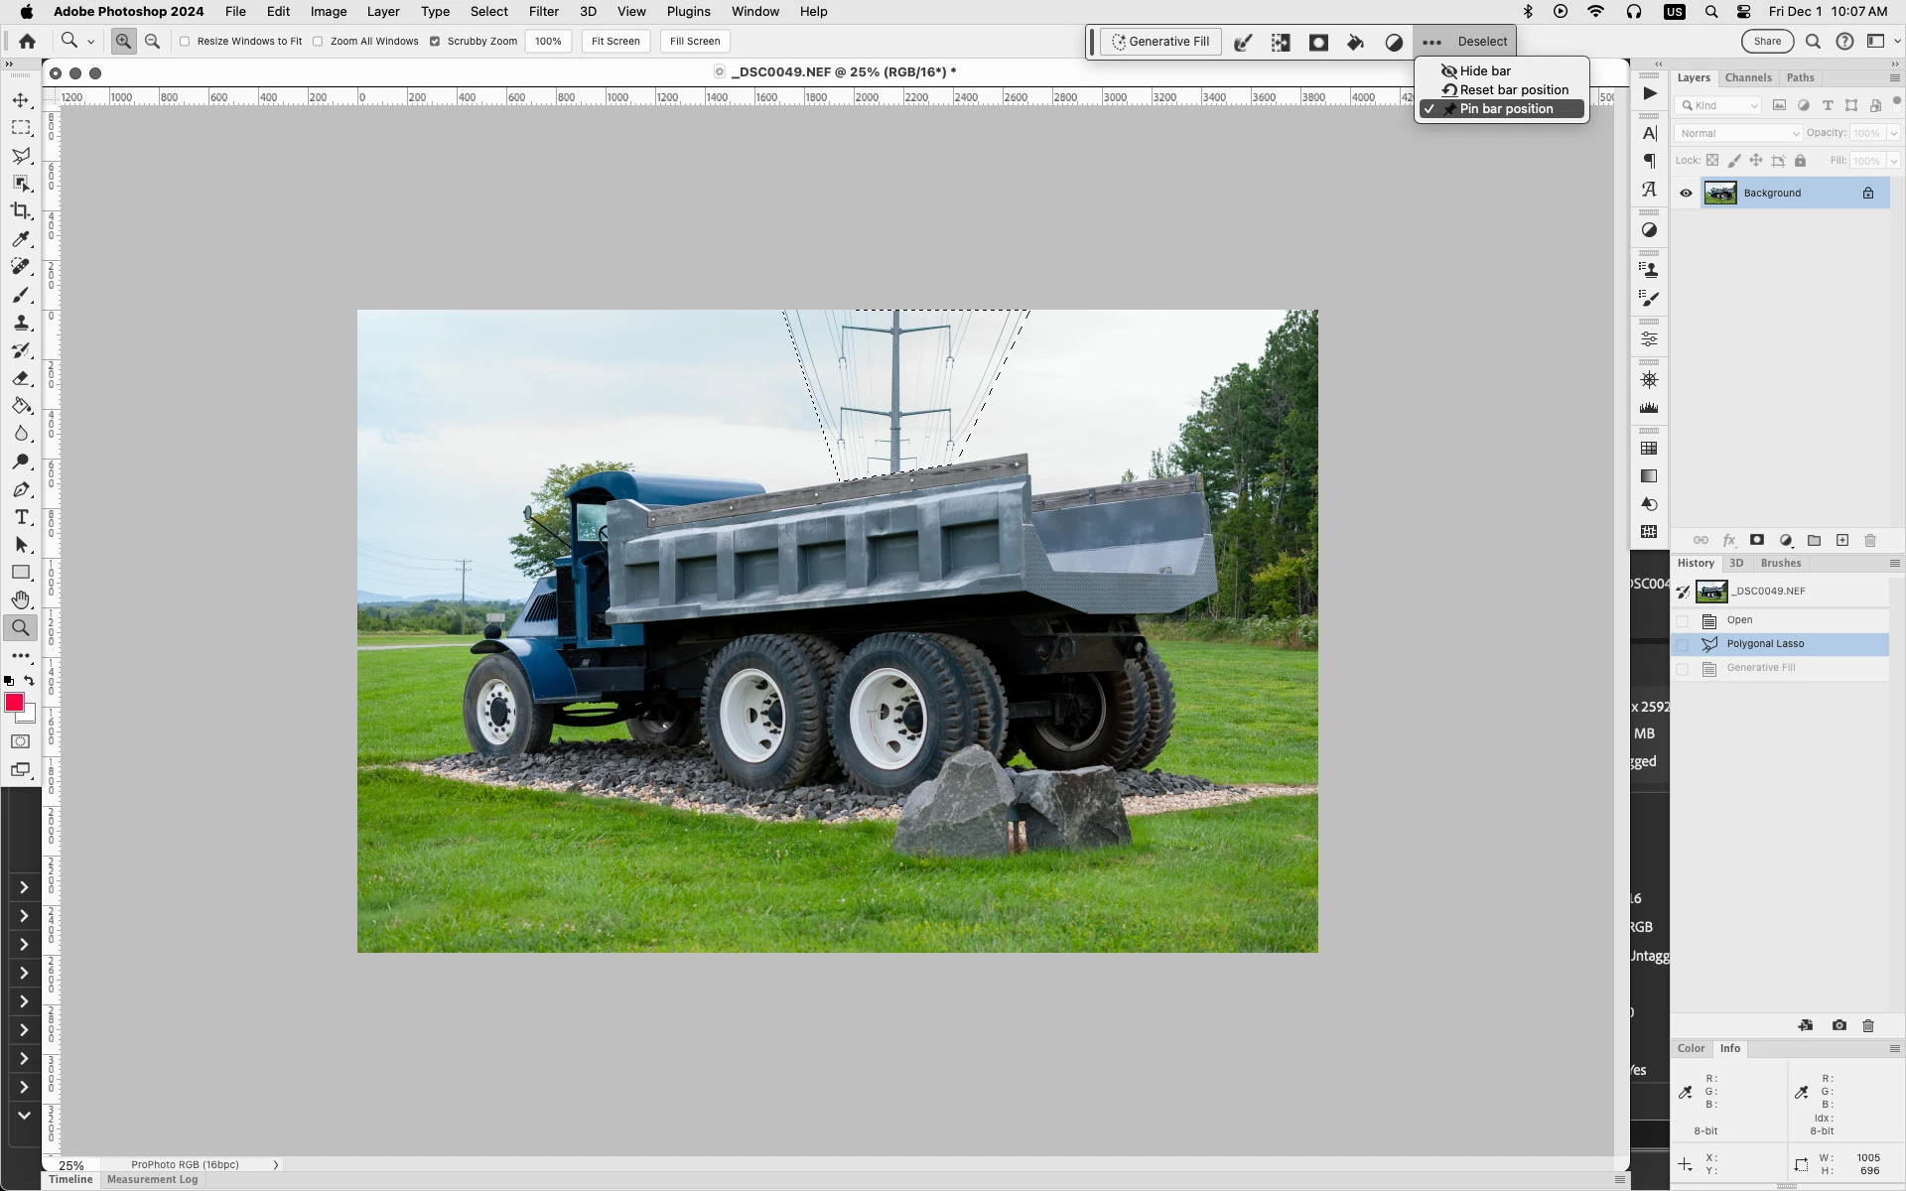The image size is (1906, 1191).
Task: Select the Clone Stamp tool
Action: pyautogui.click(x=21, y=323)
